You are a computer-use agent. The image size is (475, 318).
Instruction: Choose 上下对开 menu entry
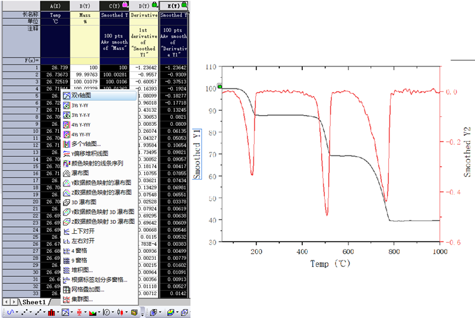99,231
